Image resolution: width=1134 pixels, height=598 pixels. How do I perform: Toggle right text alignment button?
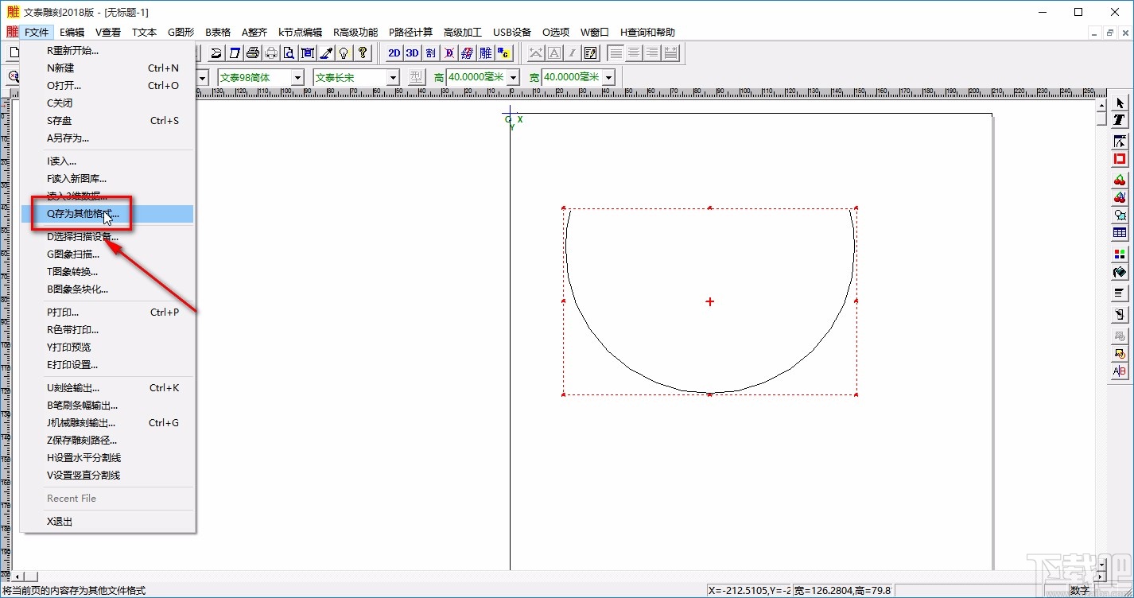(652, 53)
